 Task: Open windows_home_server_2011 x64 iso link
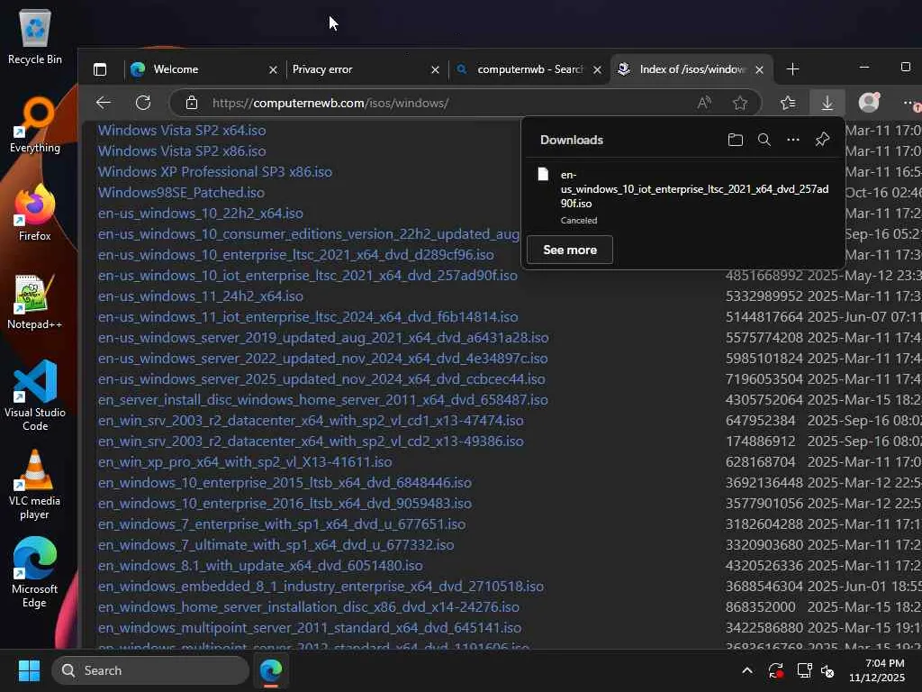click(323, 399)
